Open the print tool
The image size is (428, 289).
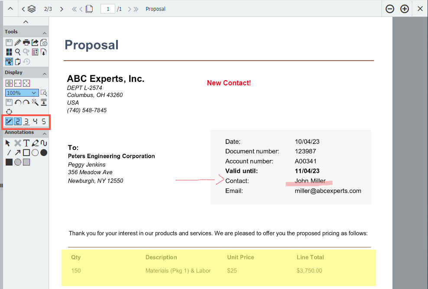tap(26, 42)
